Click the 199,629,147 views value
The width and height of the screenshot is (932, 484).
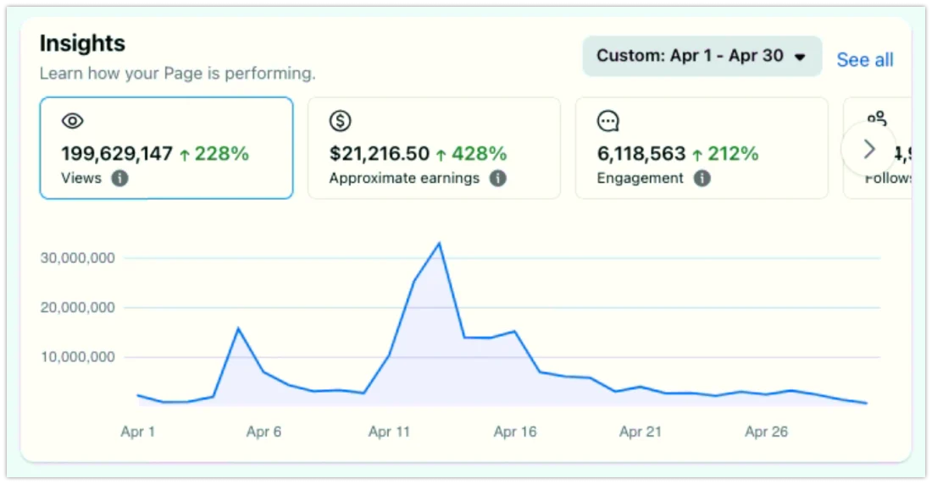pyautogui.click(x=117, y=154)
